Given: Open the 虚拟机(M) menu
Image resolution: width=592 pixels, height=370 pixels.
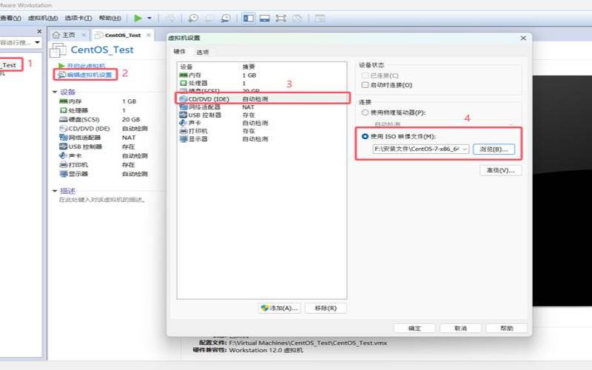Looking at the screenshot, I should [44, 17].
